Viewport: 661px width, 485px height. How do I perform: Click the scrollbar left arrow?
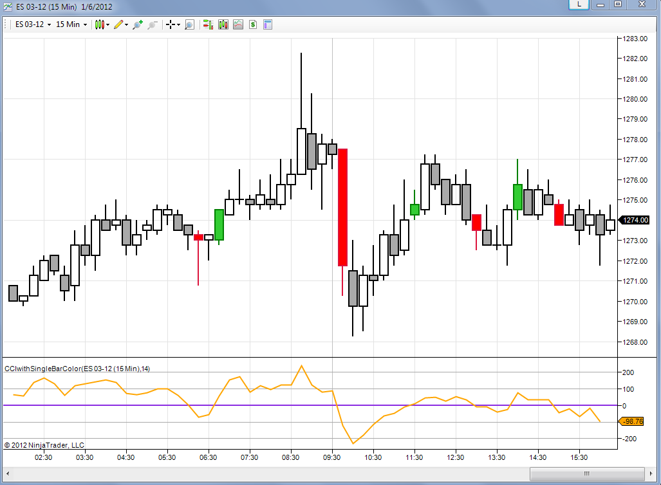(8, 473)
